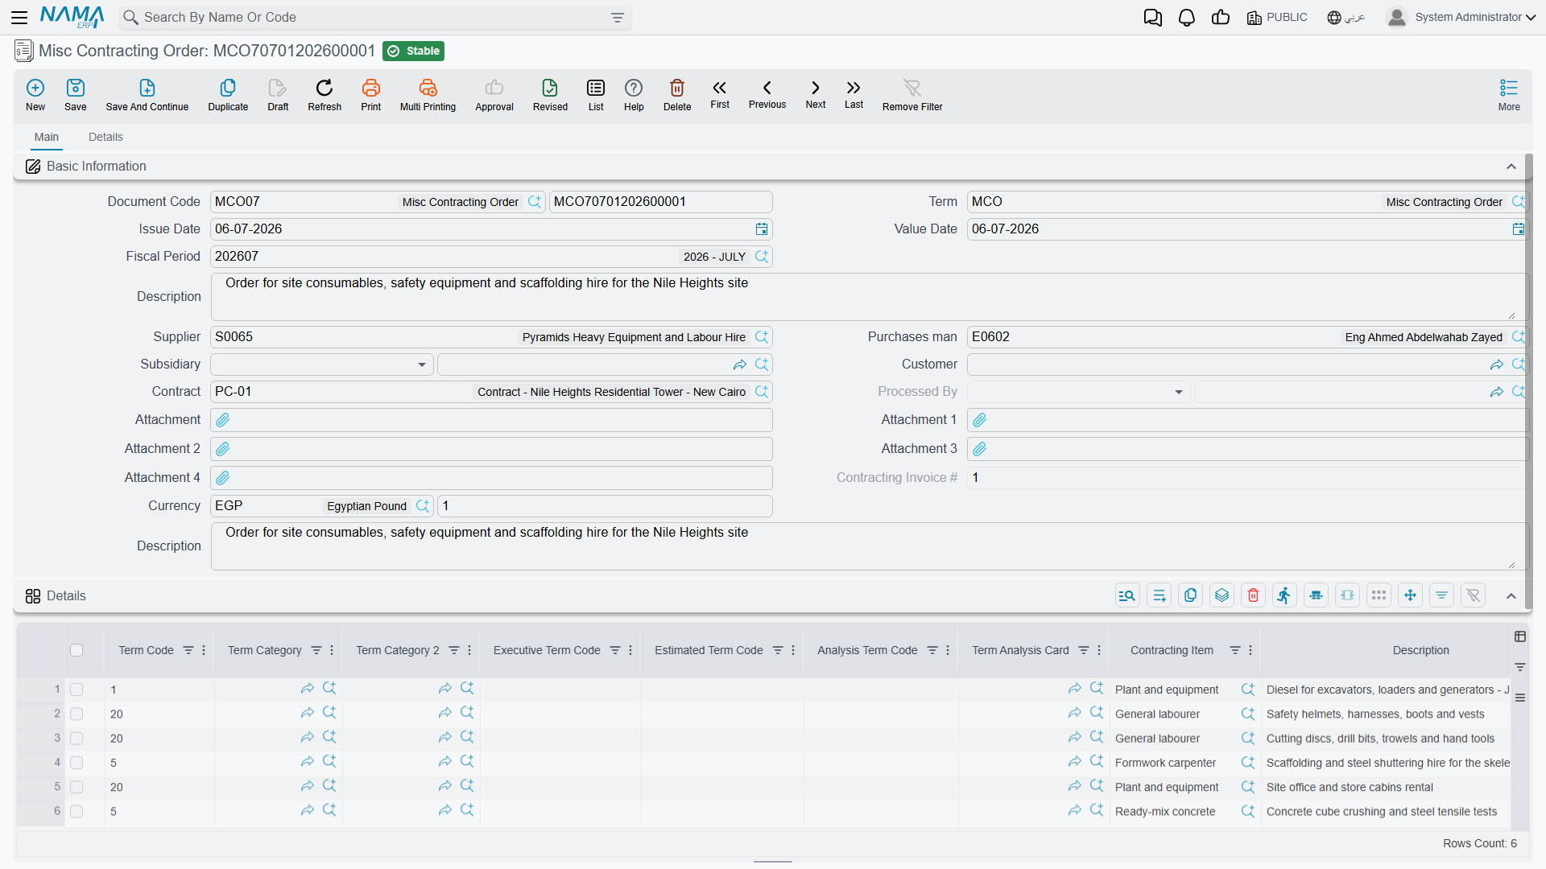Check row 5 checkbox
The width and height of the screenshot is (1546, 869).
click(76, 787)
